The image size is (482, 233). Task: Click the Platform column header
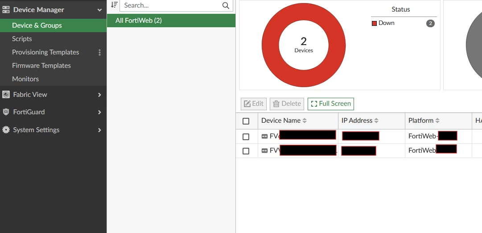click(x=438, y=121)
